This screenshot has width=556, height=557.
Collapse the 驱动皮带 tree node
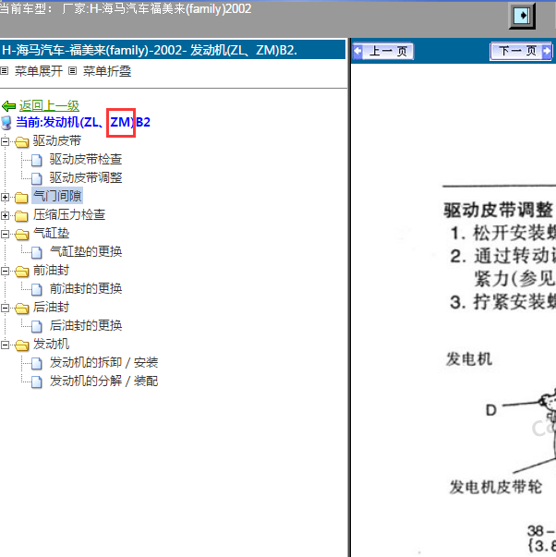point(5,141)
